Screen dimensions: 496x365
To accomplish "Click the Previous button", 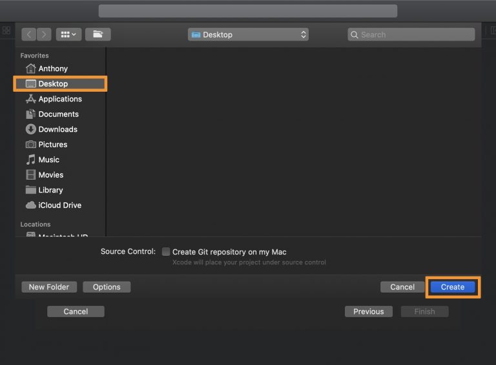I will click(369, 311).
